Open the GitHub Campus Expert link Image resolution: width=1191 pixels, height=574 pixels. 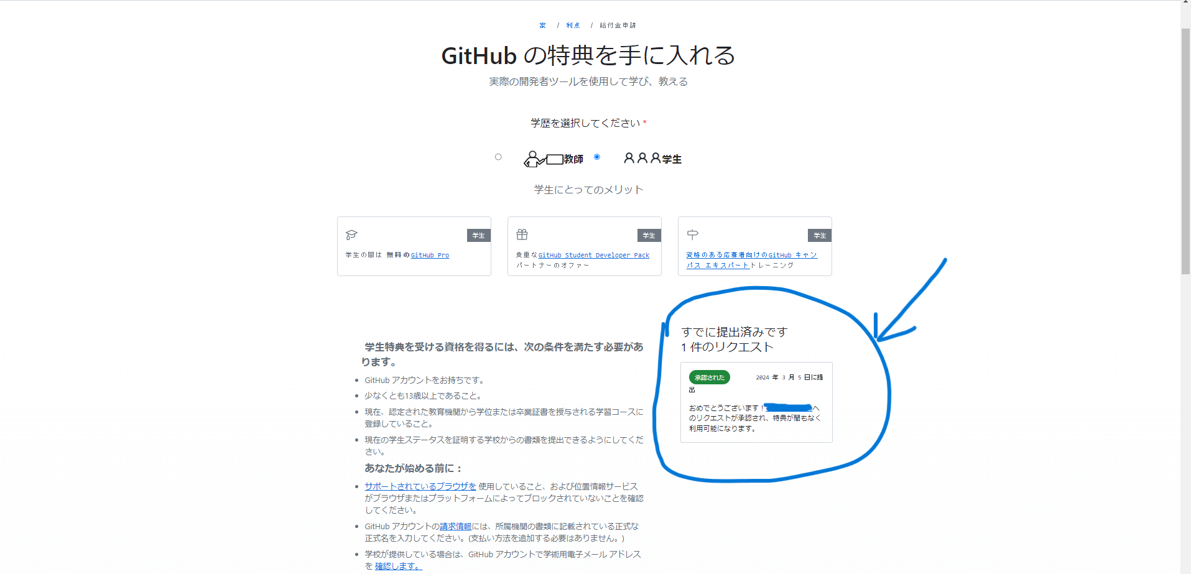pyautogui.click(x=751, y=260)
